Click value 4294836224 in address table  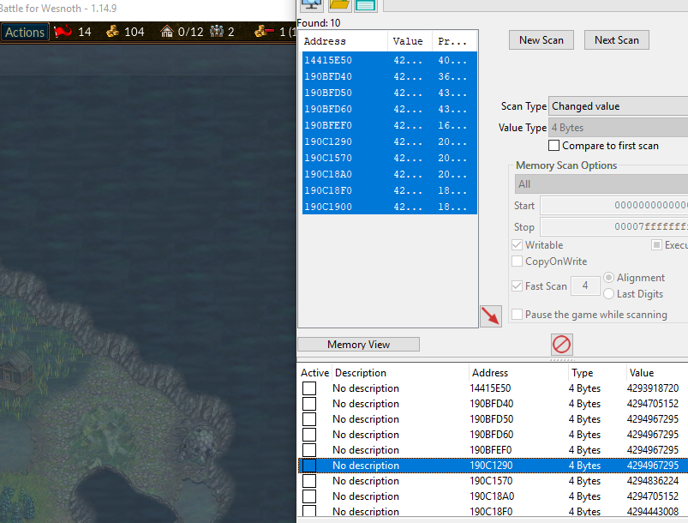653,481
